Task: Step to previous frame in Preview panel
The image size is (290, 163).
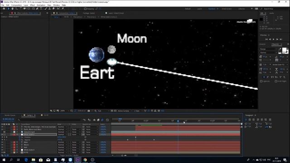Action: 270,39
